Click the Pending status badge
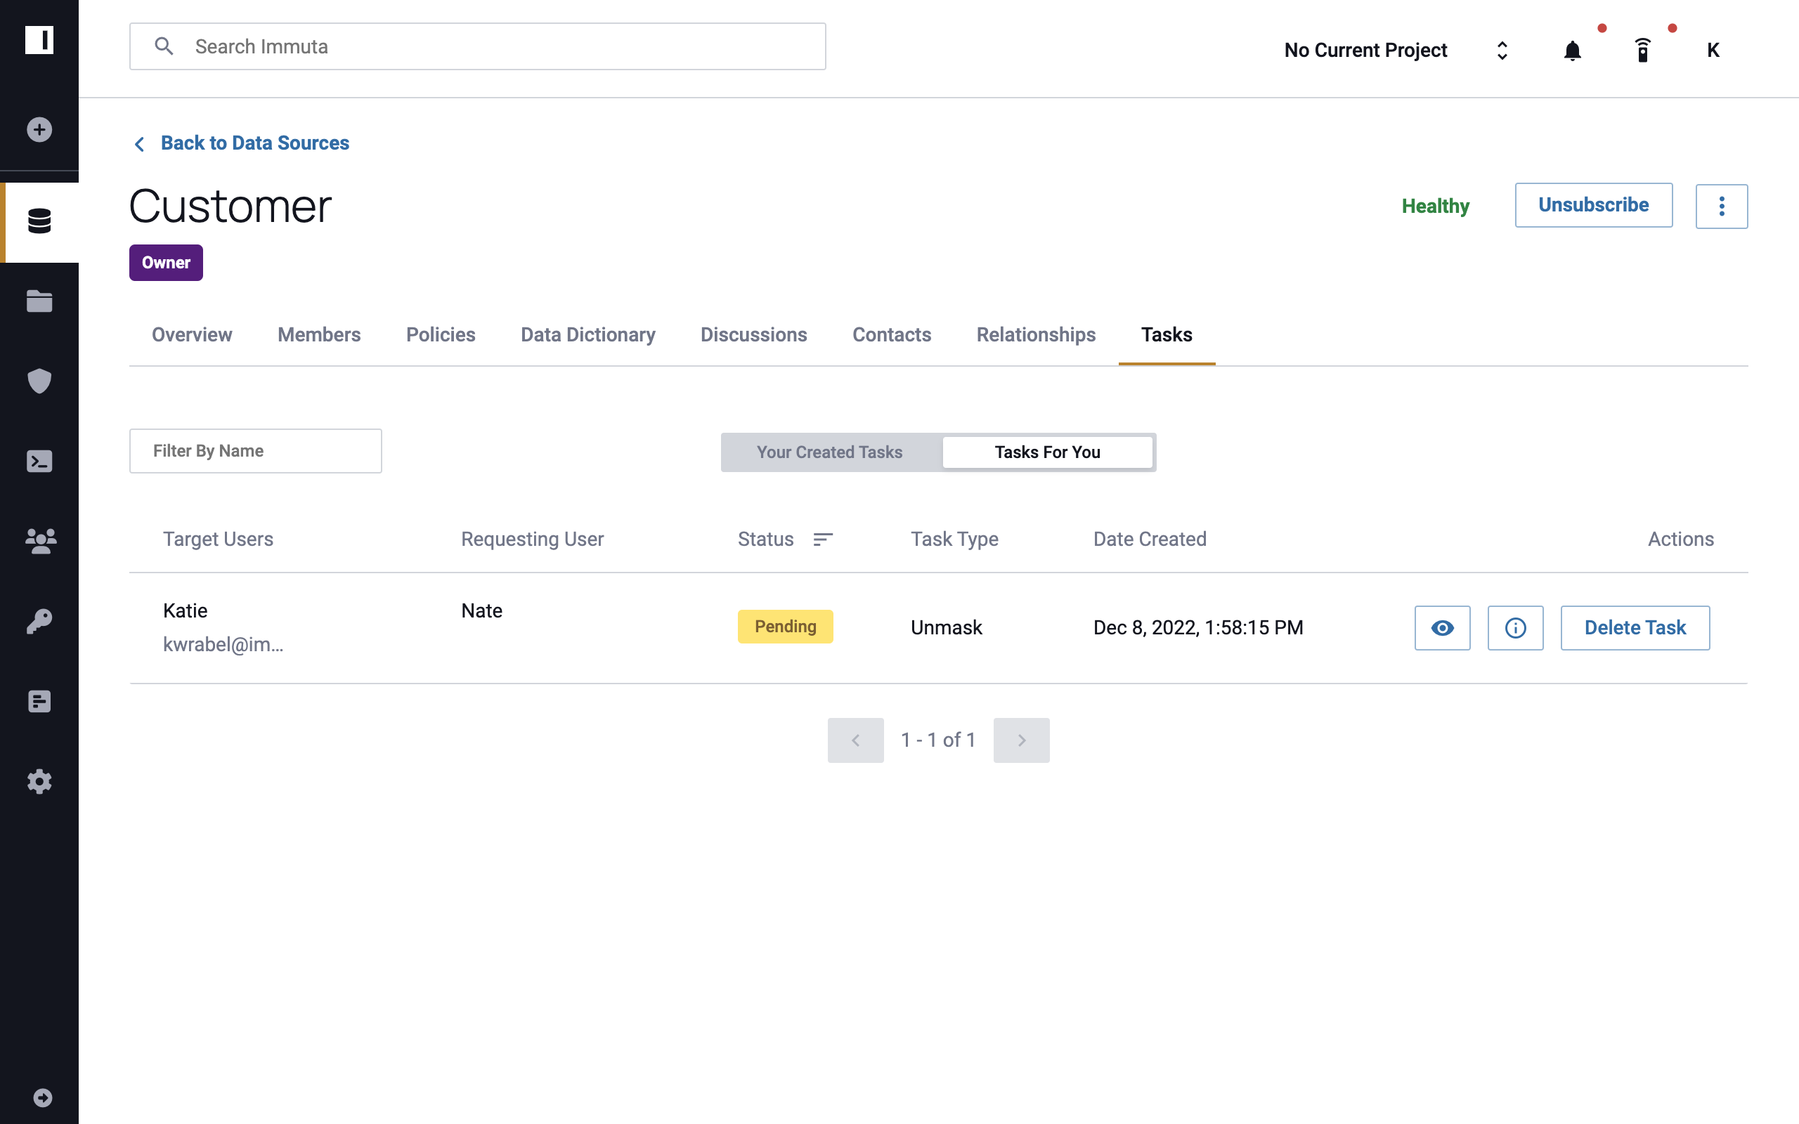 785,627
